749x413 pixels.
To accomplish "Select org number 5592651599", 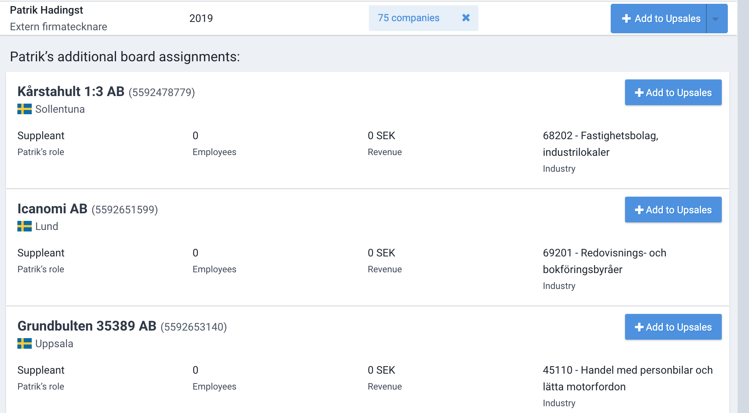I will pos(125,210).
